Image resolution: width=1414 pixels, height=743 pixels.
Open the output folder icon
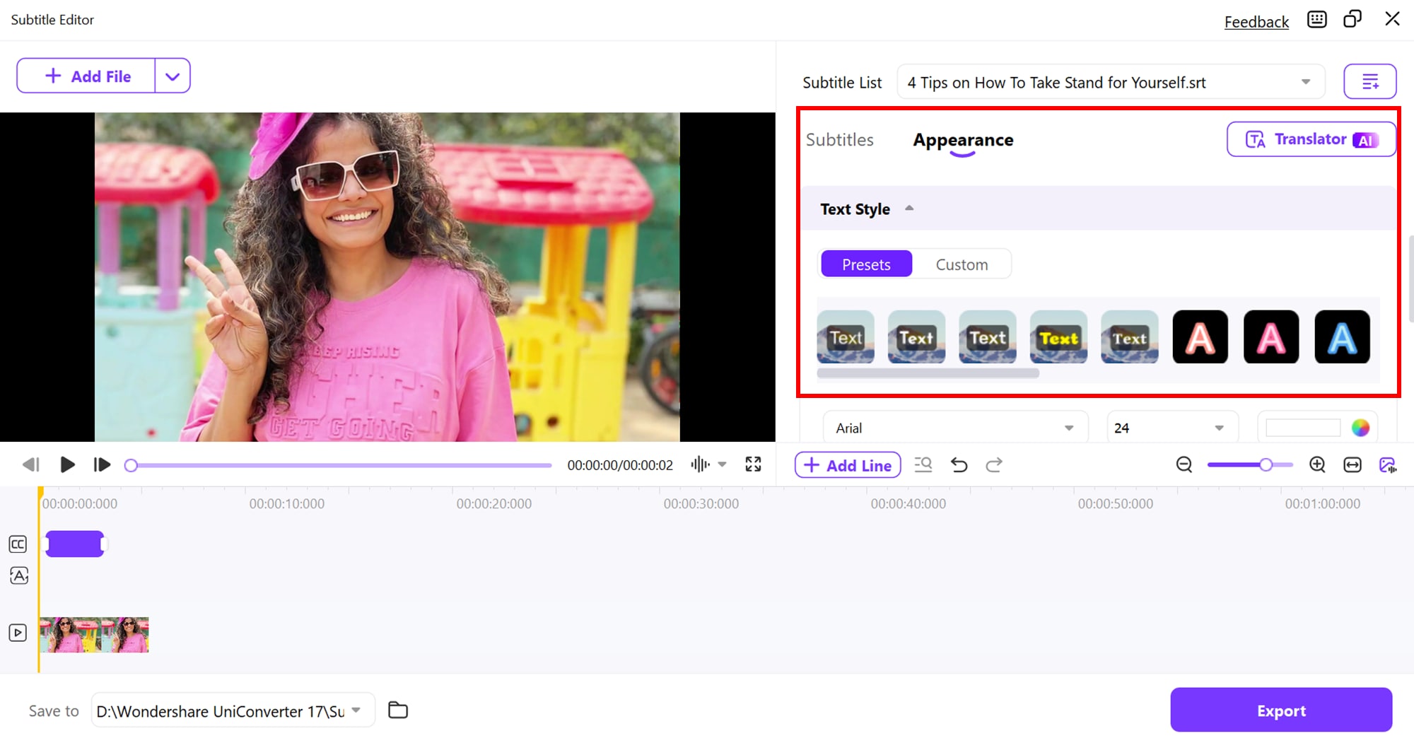[x=398, y=710]
